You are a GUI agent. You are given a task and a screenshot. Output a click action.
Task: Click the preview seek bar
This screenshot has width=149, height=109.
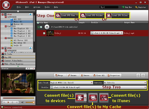(18, 98)
